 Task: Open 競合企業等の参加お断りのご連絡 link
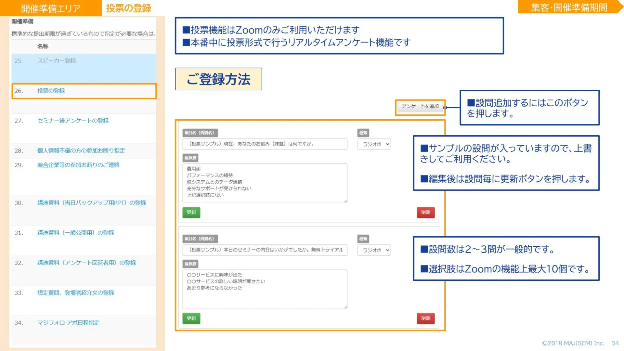pos(78,165)
